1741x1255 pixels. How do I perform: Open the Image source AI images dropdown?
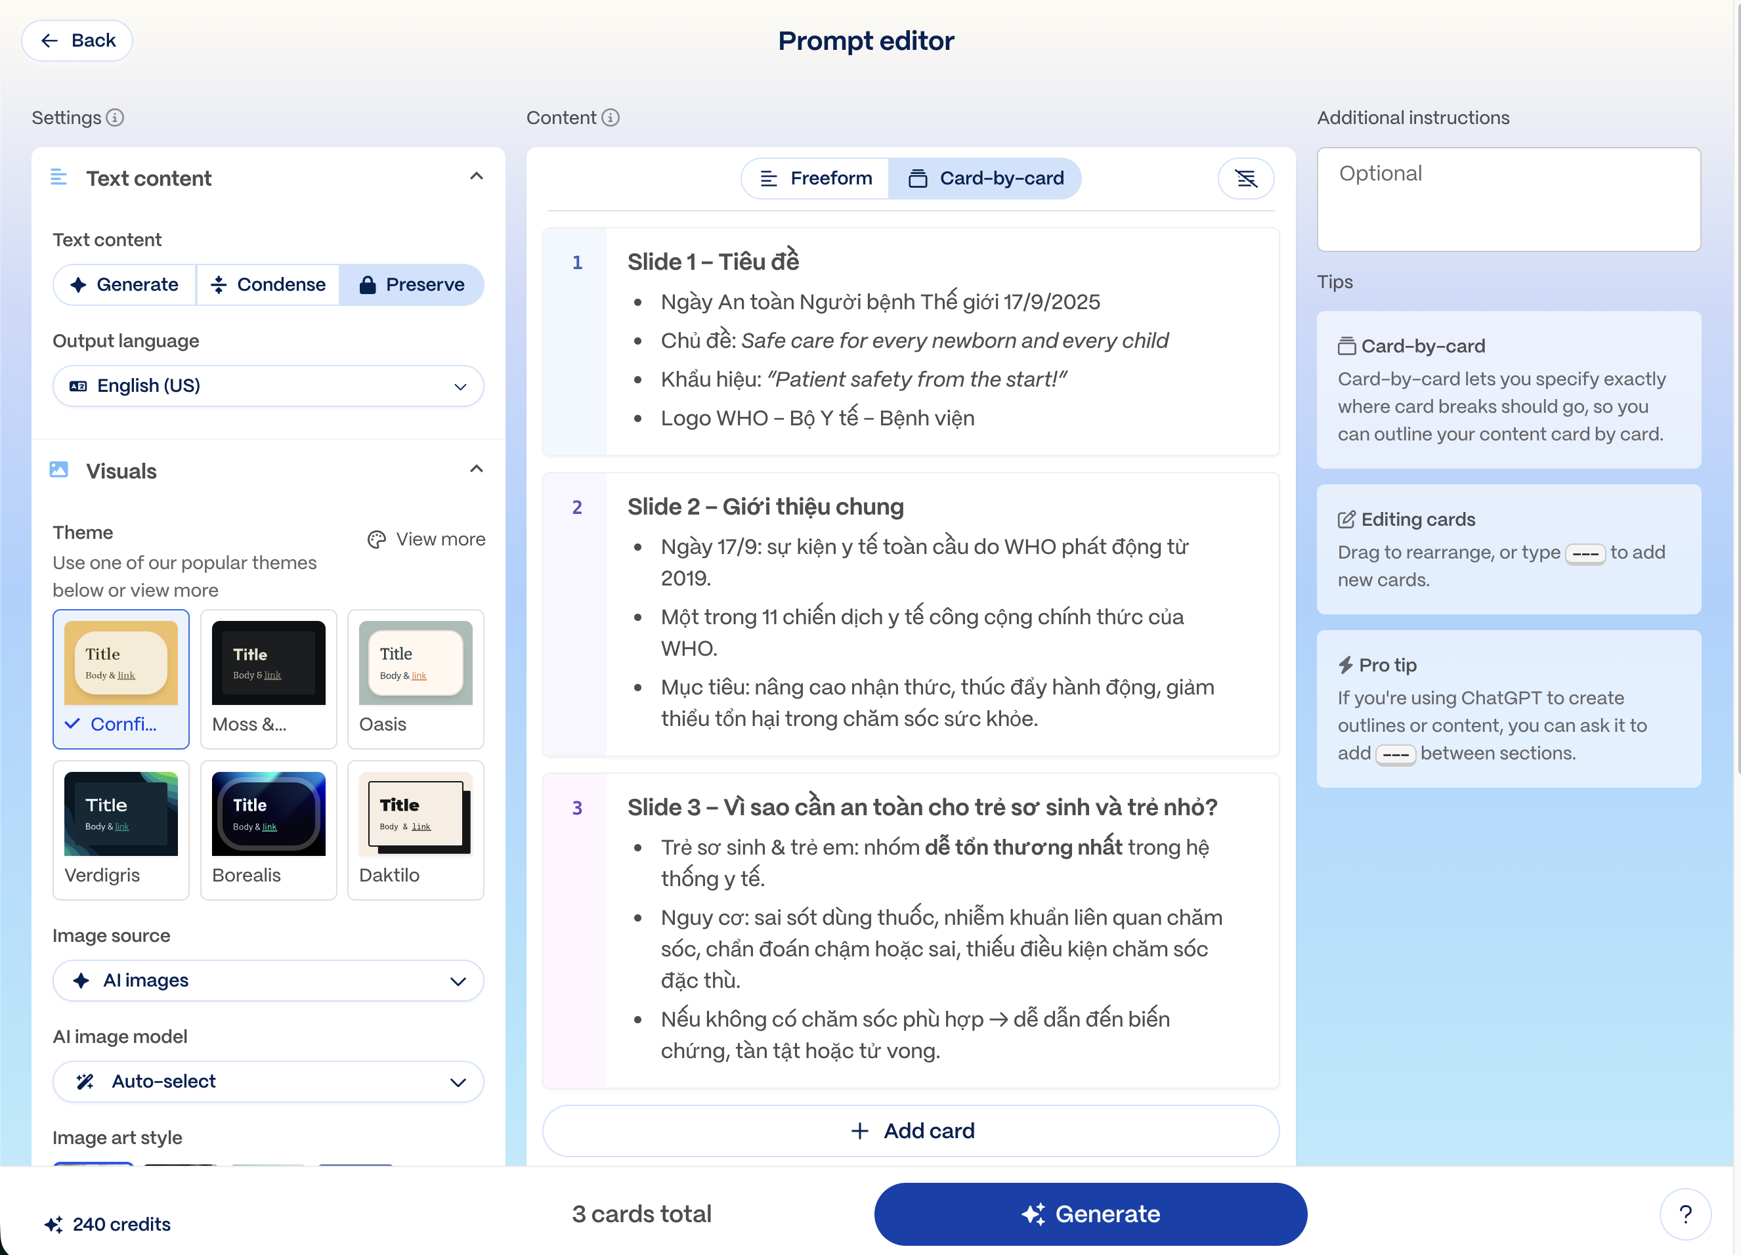(268, 980)
